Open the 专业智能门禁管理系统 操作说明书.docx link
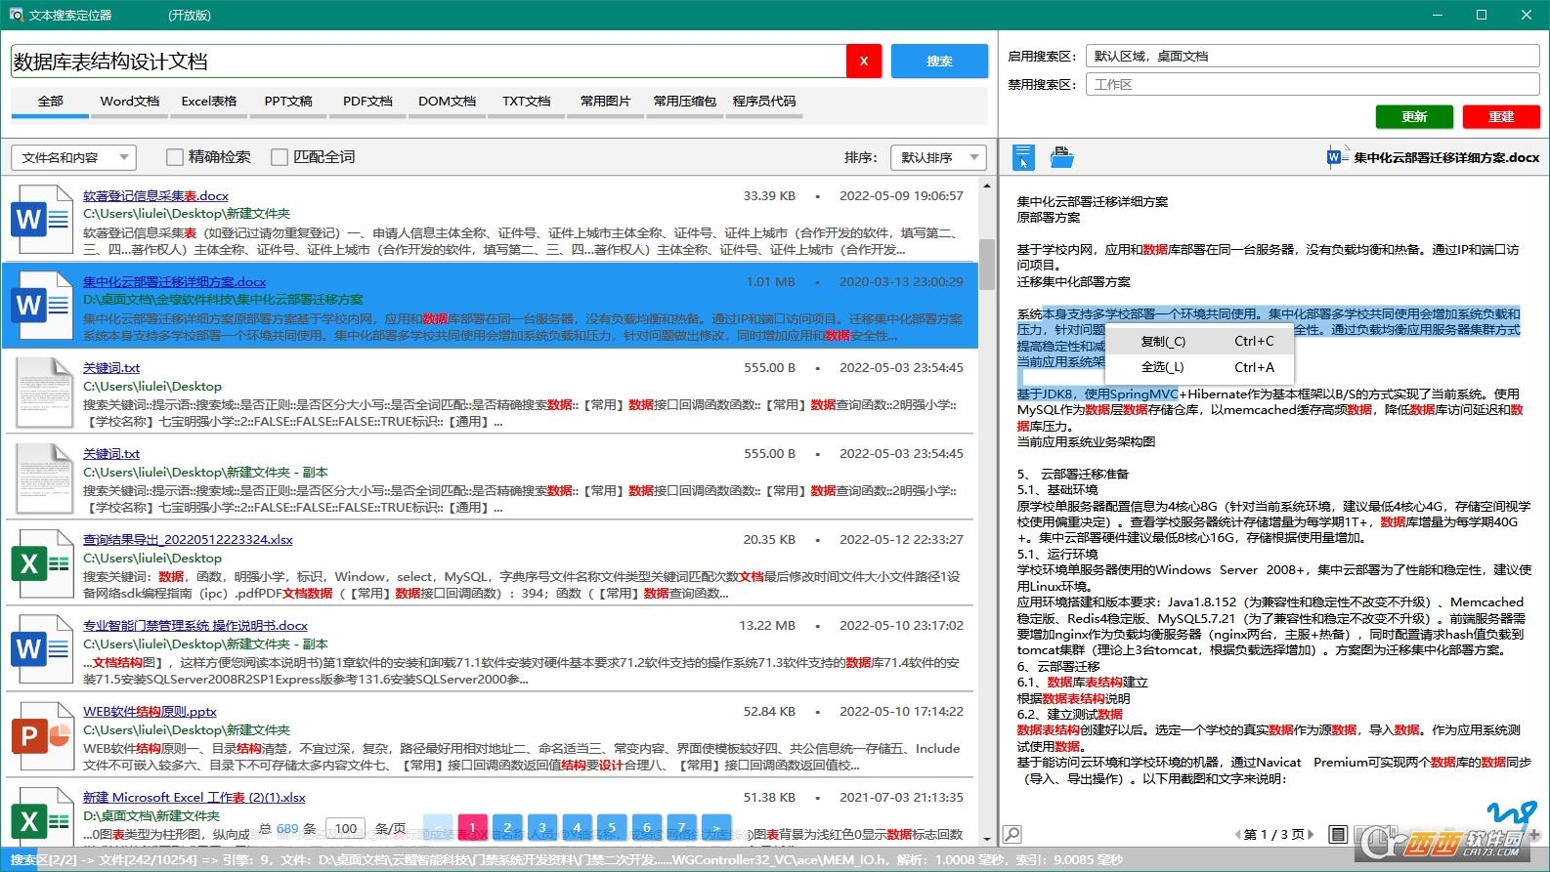 (195, 625)
